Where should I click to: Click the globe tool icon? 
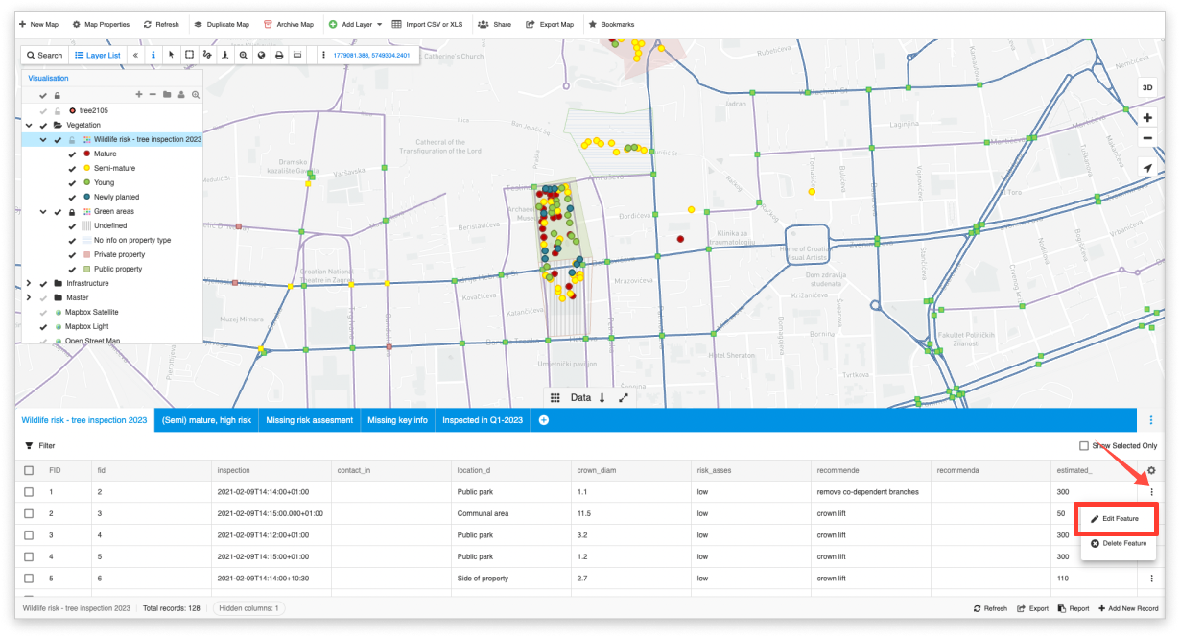pyautogui.click(x=262, y=56)
